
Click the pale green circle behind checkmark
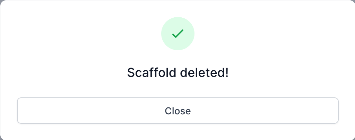(x=178, y=34)
